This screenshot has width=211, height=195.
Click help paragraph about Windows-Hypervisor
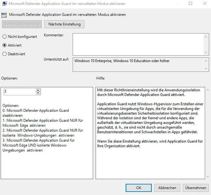[150, 118]
